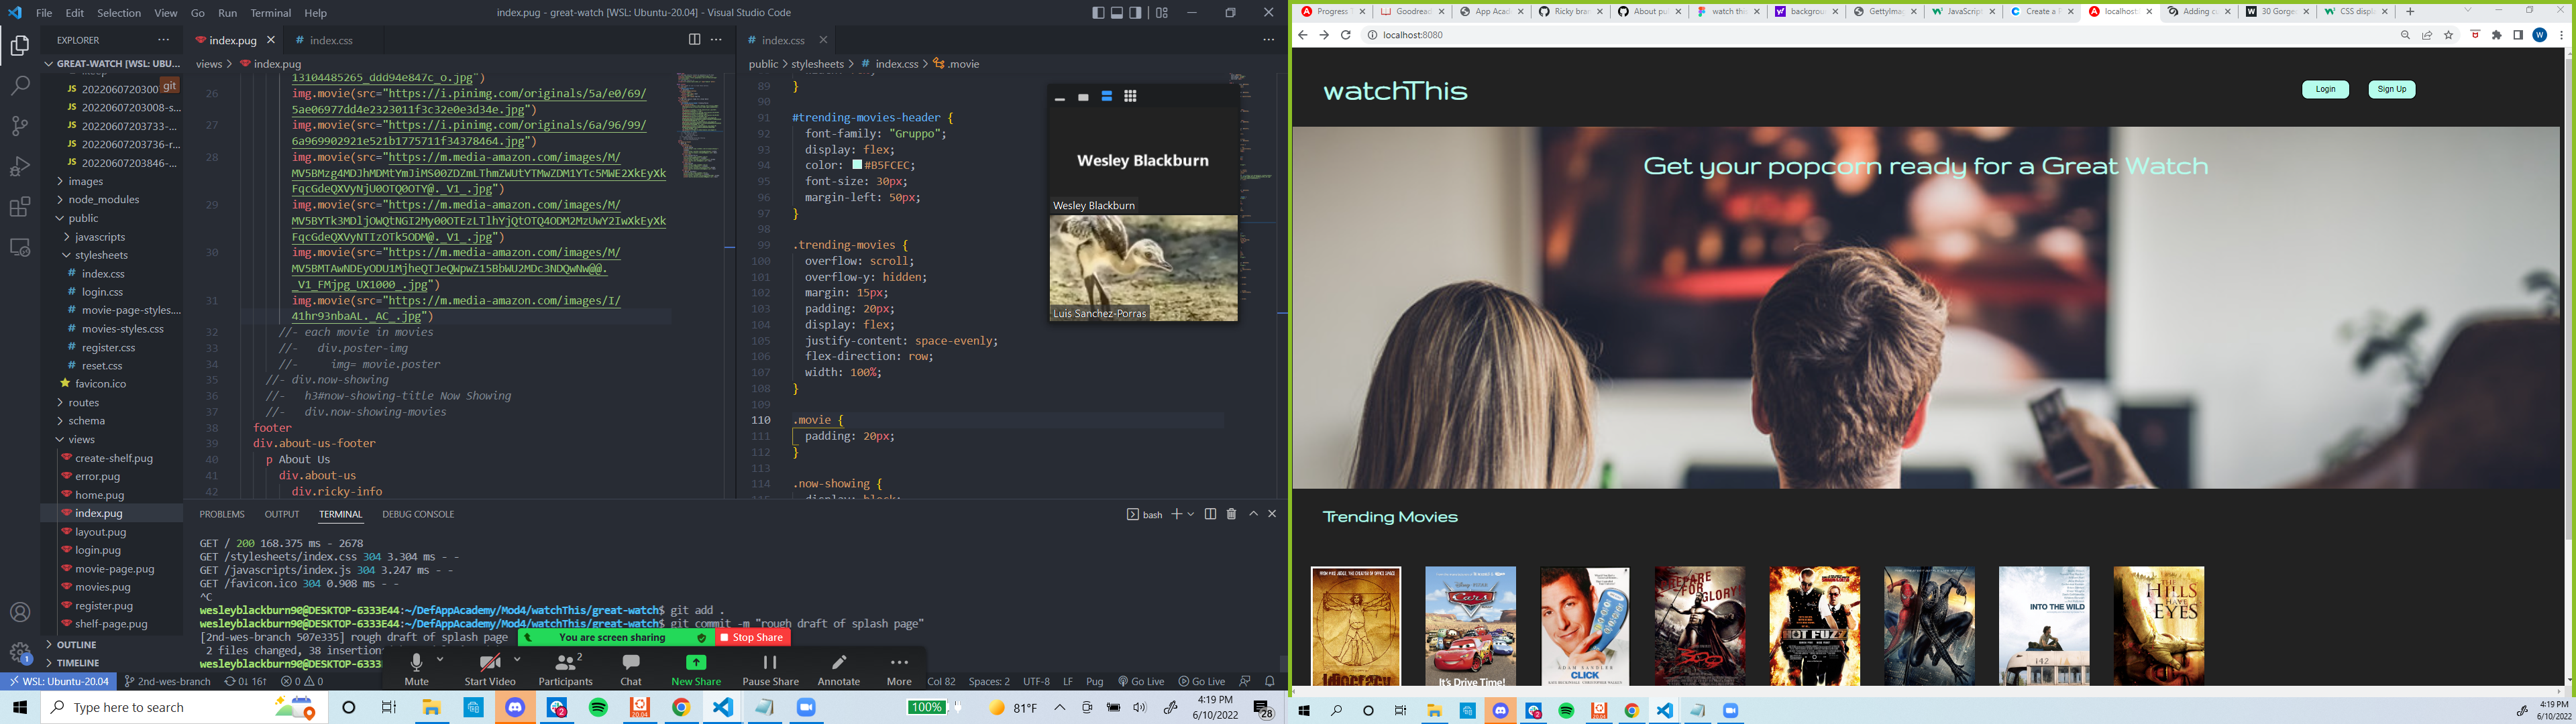
Task: Click Stop Share in Zoom
Action: pyautogui.click(x=752, y=637)
